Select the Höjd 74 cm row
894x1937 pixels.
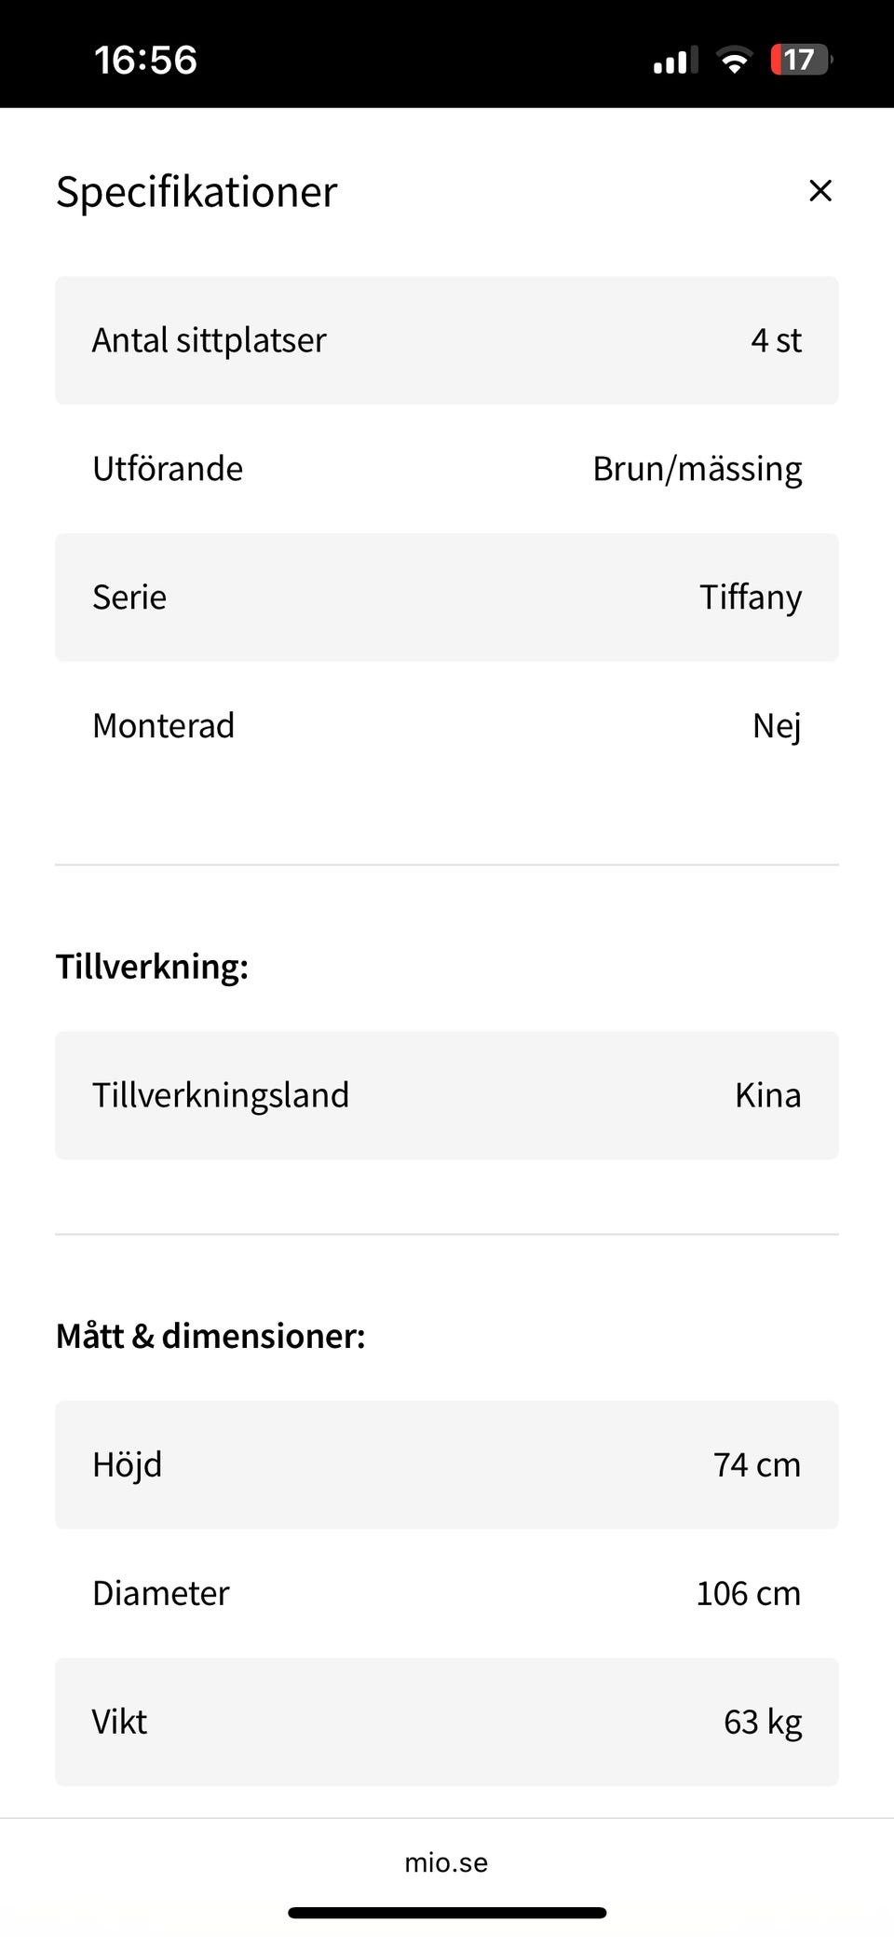(x=447, y=1464)
